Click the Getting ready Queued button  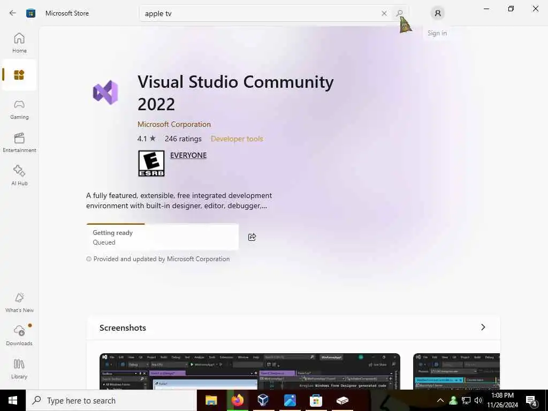pyautogui.click(x=163, y=237)
